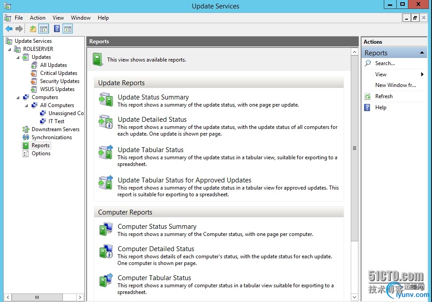Image resolution: width=432 pixels, height=302 pixels.
Task: Click the reports pane scroll up arrow
Action: pyautogui.click(x=354, y=52)
